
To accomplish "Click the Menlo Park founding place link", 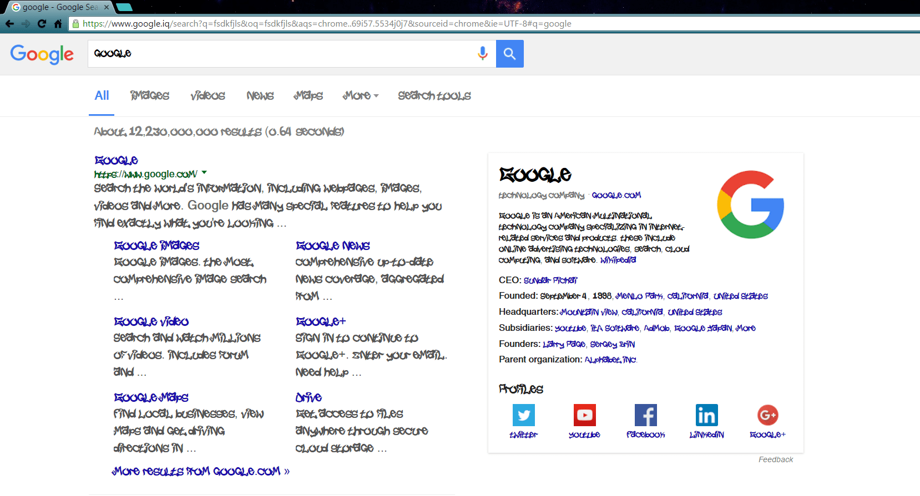I will click(639, 296).
